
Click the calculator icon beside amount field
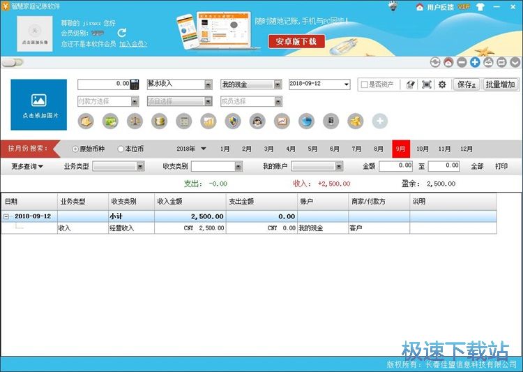click(x=135, y=84)
